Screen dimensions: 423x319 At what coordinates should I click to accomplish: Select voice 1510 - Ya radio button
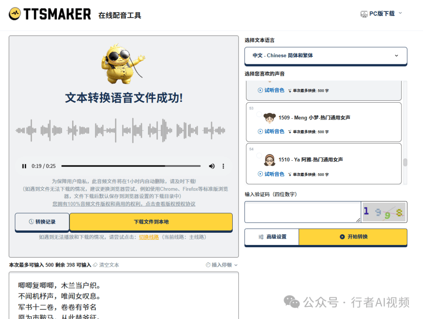(x=259, y=156)
